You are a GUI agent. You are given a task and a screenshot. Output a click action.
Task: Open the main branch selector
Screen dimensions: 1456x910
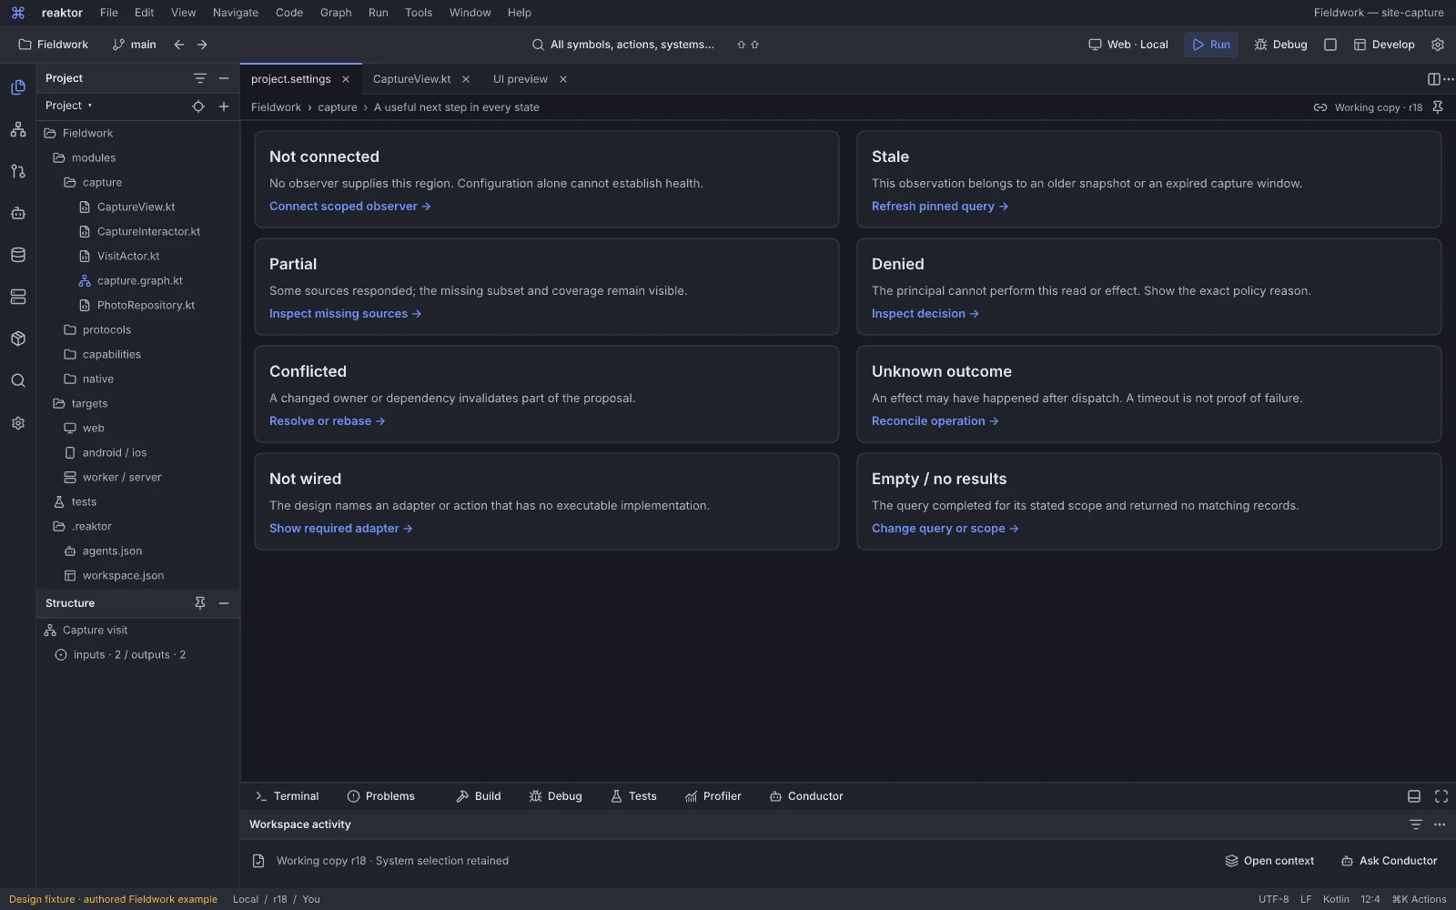click(x=134, y=45)
